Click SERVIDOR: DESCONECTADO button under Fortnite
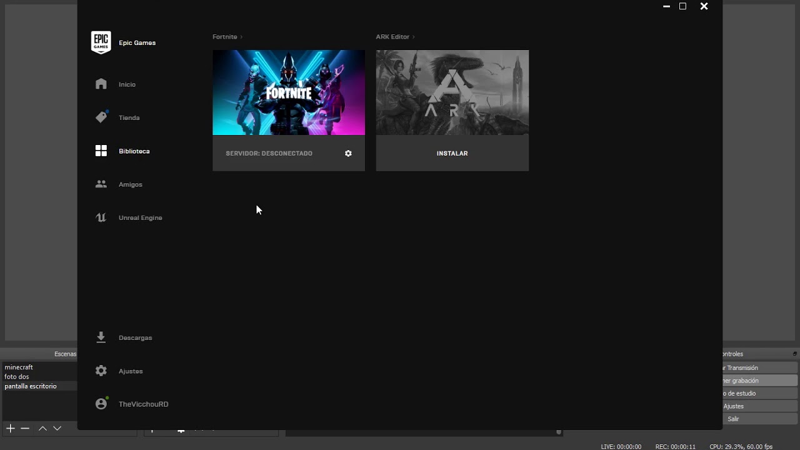The image size is (800, 450). [x=269, y=153]
